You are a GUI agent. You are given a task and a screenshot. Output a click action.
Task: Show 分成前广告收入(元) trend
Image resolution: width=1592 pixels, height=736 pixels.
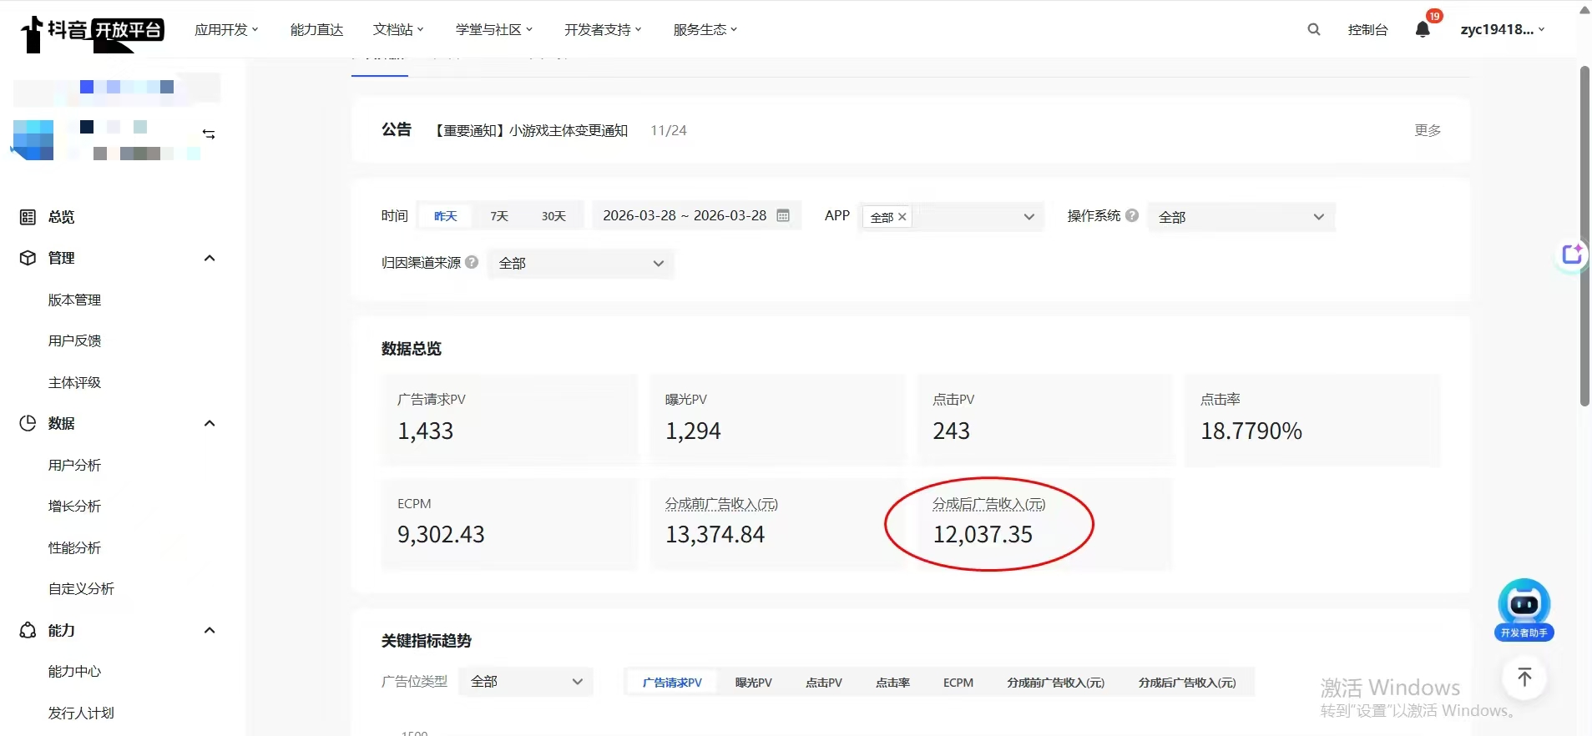(1055, 683)
